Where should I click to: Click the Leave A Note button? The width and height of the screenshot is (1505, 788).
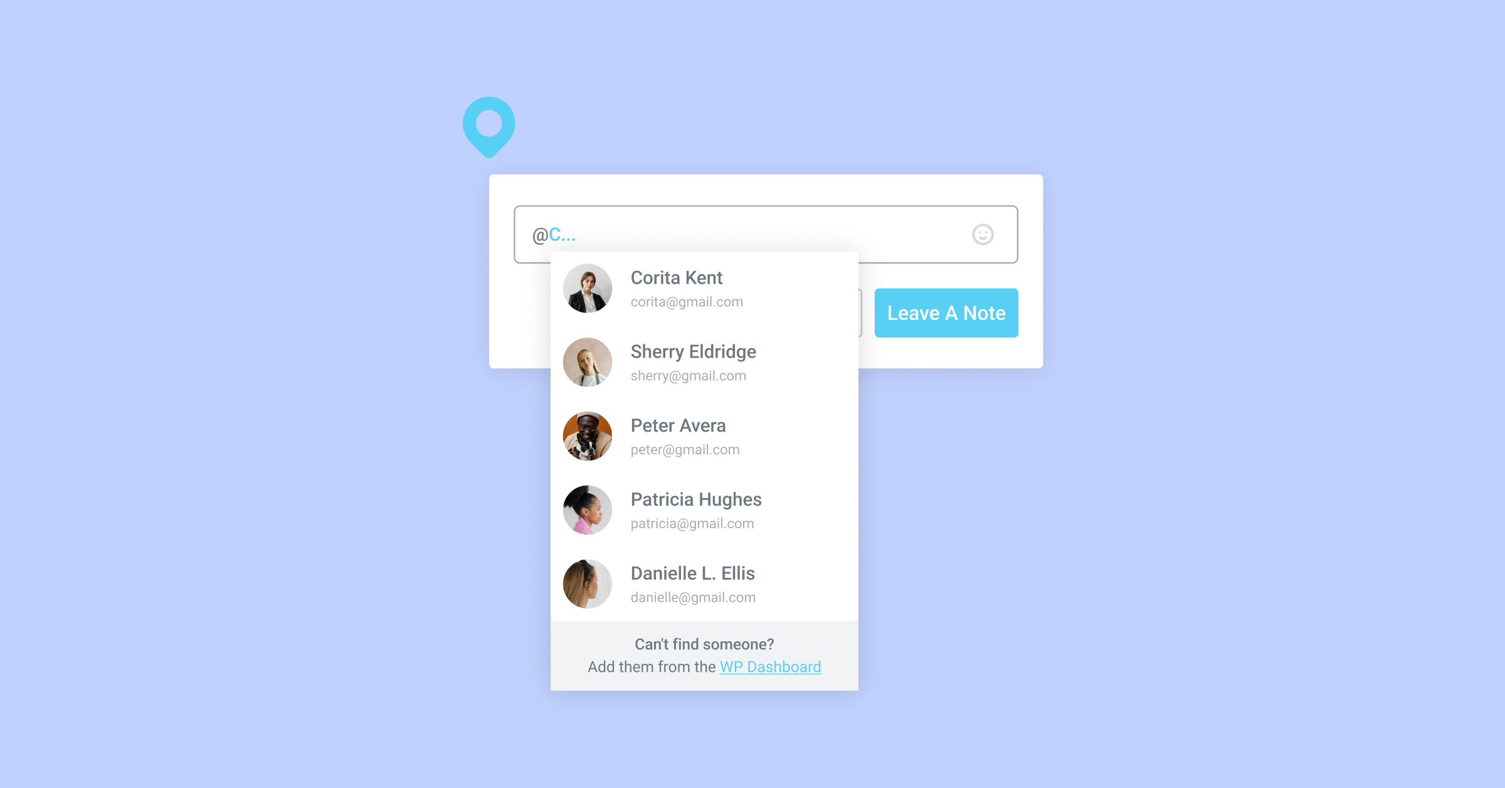pyautogui.click(x=947, y=312)
